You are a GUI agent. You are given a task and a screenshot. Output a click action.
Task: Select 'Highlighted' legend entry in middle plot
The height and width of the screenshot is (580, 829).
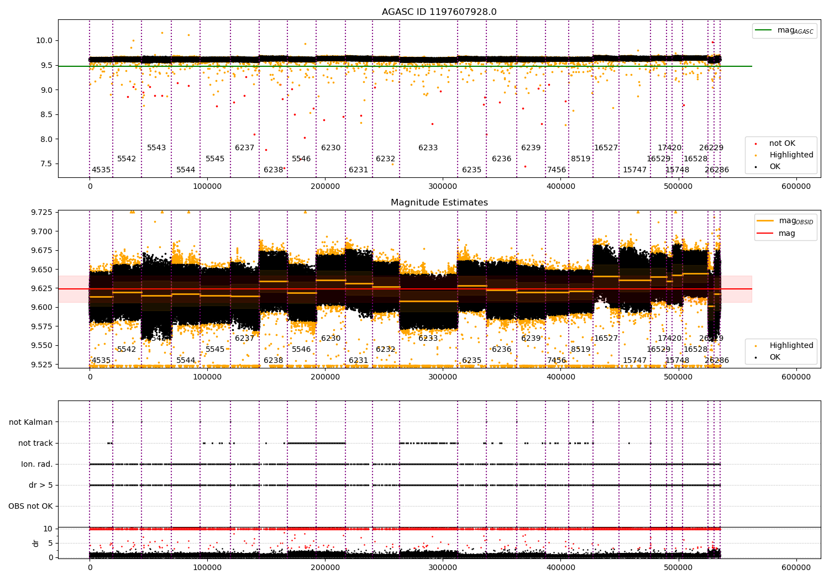pyautogui.click(x=791, y=346)
